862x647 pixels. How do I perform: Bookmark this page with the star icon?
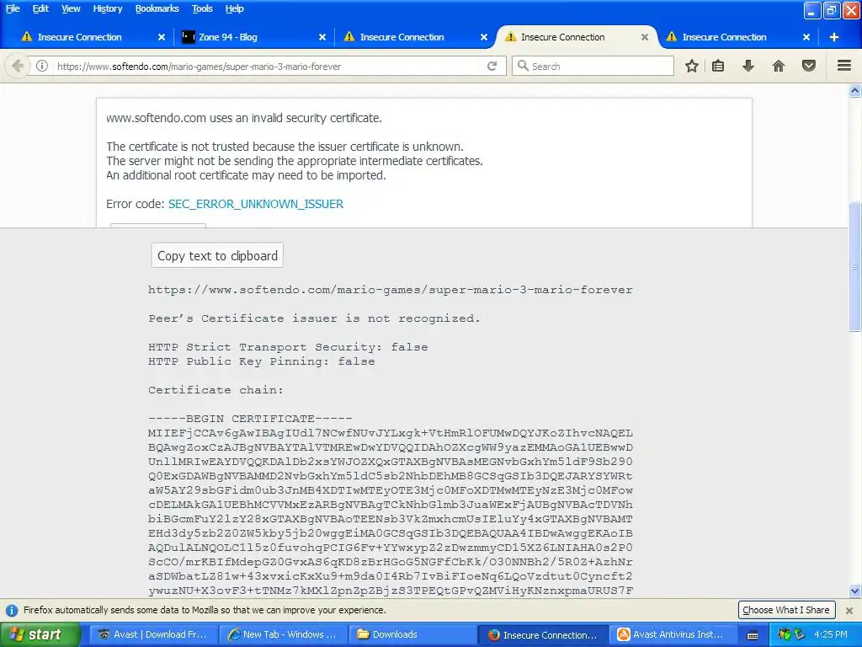click(x=692, y=66)
